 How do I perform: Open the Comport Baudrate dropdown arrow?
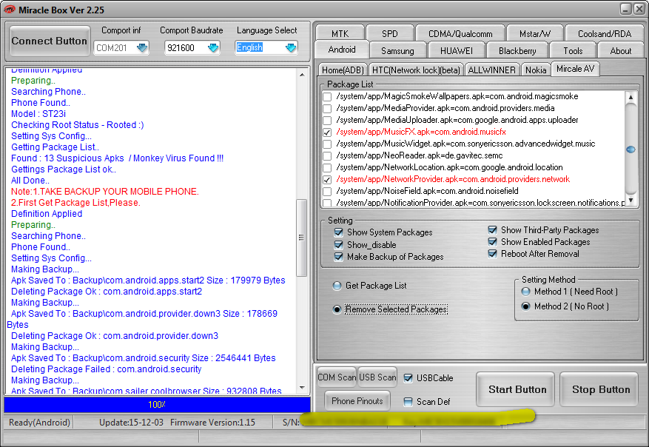coord(213,47)
